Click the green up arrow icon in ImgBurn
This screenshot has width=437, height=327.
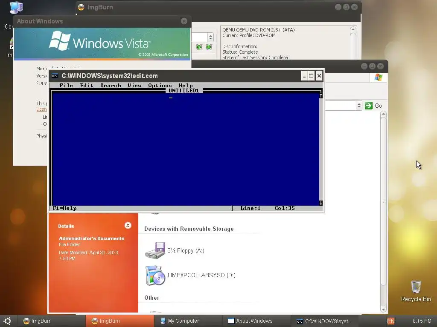199,47
